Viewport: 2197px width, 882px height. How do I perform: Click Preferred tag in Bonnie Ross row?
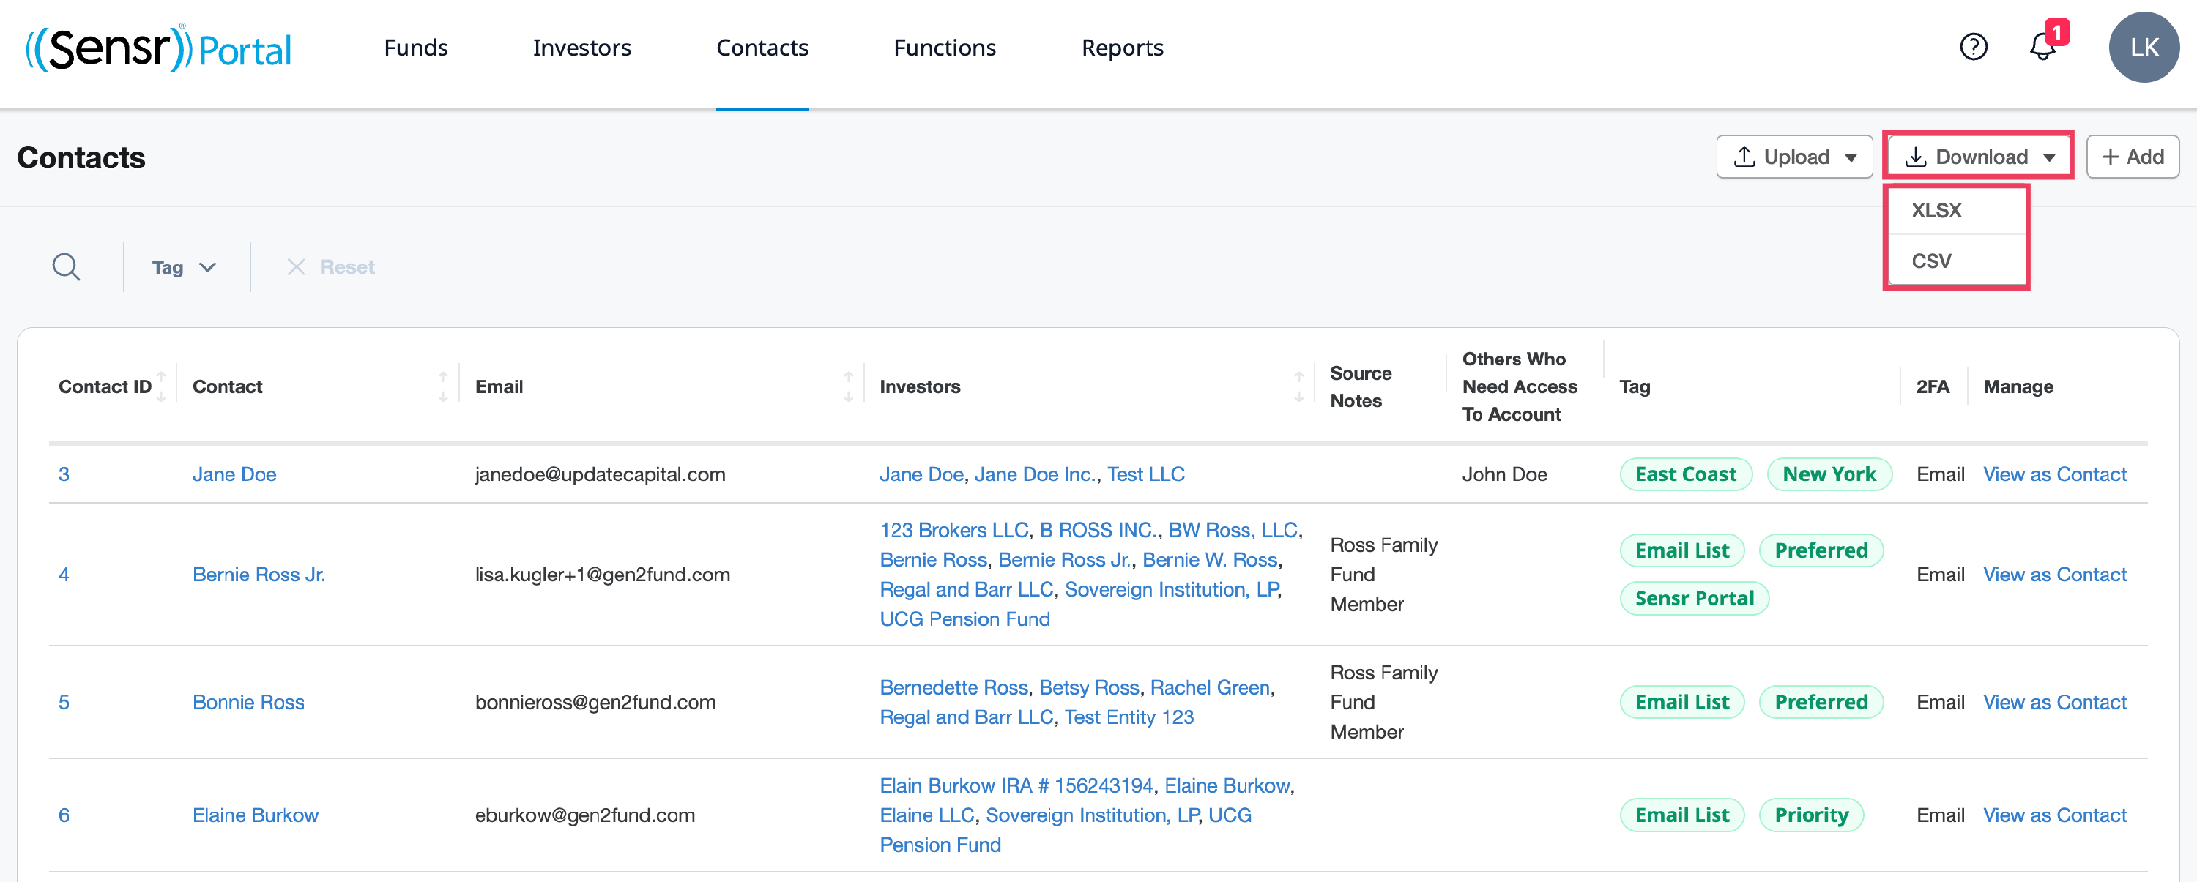(x=1821, y=702)
